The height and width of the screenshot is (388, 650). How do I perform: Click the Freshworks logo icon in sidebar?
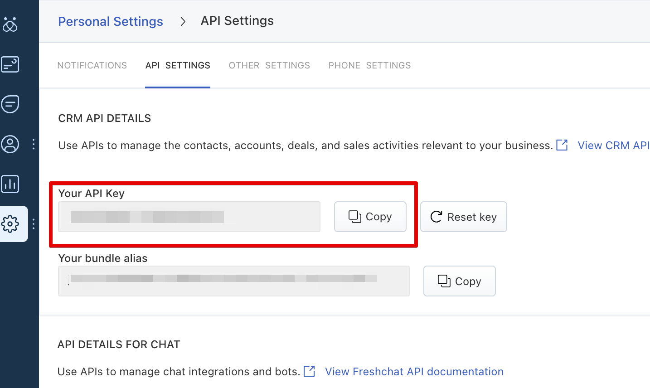coord(10,24)
